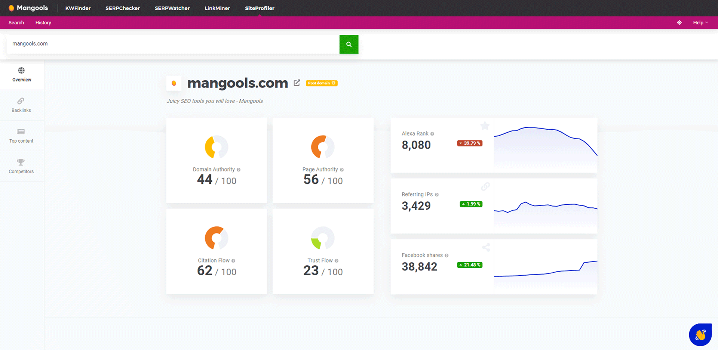
Task: Click the Trust Flow help icon
Action: (x=337, y=261)
